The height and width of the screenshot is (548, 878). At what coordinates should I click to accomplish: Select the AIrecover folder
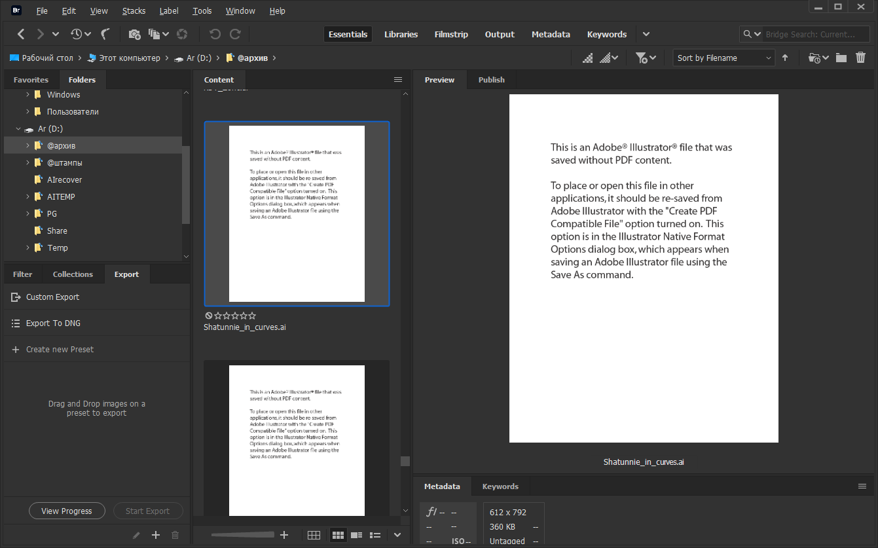coord(64,179)
